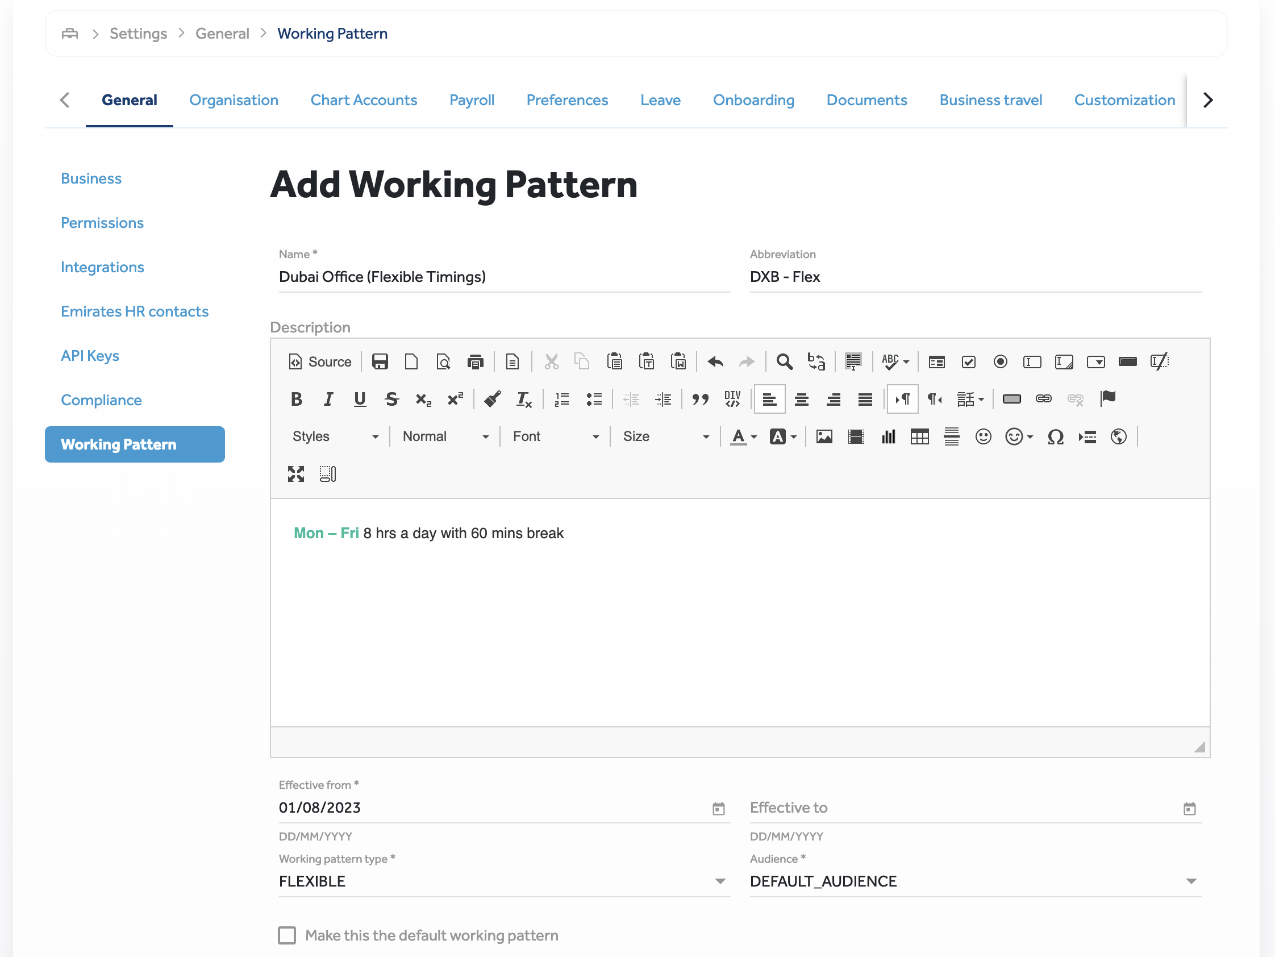Switch to the Payroll tab
Image resolution: width=1275 pixels, height=957 pixels.
[472, 100]
